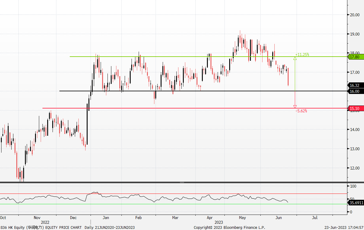
Task: Click the Dec month label
Action: (x=73, y=218)
